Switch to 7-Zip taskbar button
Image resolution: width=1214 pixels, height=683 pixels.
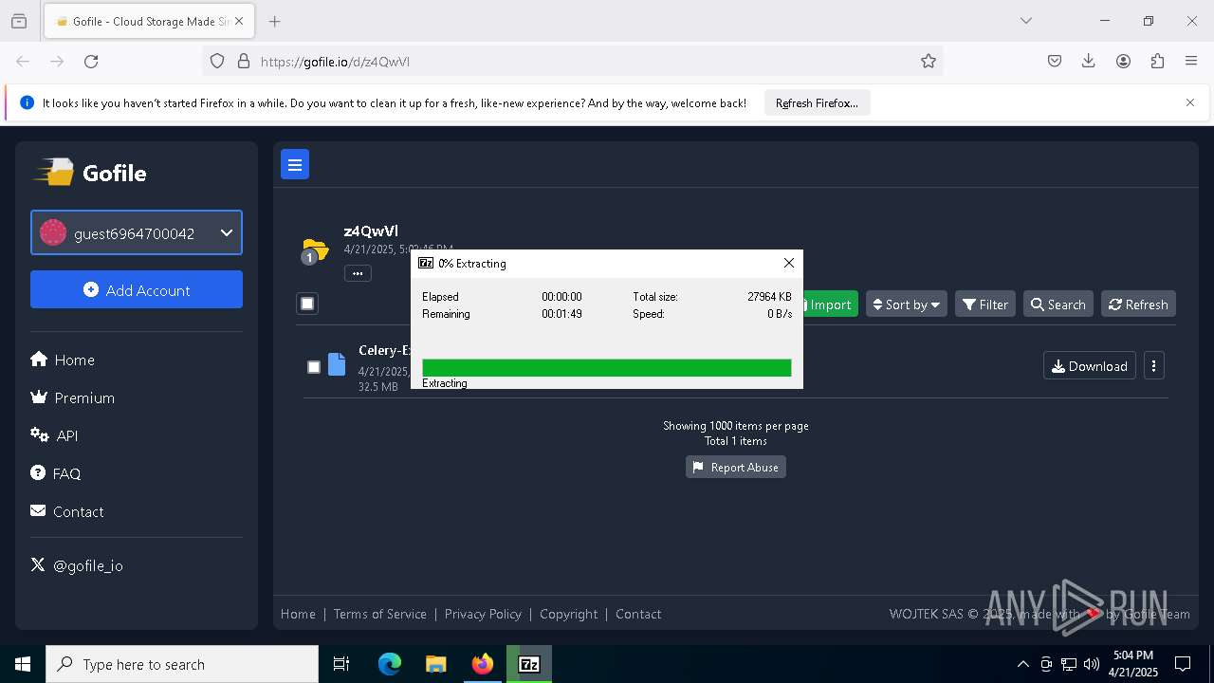tap(529, 664)
